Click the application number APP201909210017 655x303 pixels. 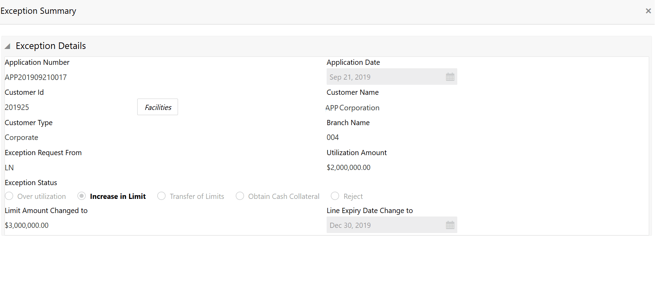[x=36, y=77]
